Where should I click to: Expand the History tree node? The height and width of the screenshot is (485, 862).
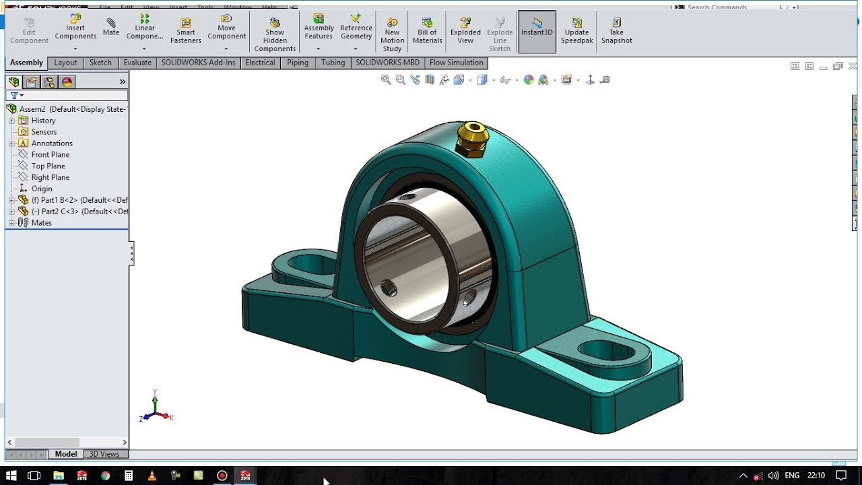[x=11, y=121]
